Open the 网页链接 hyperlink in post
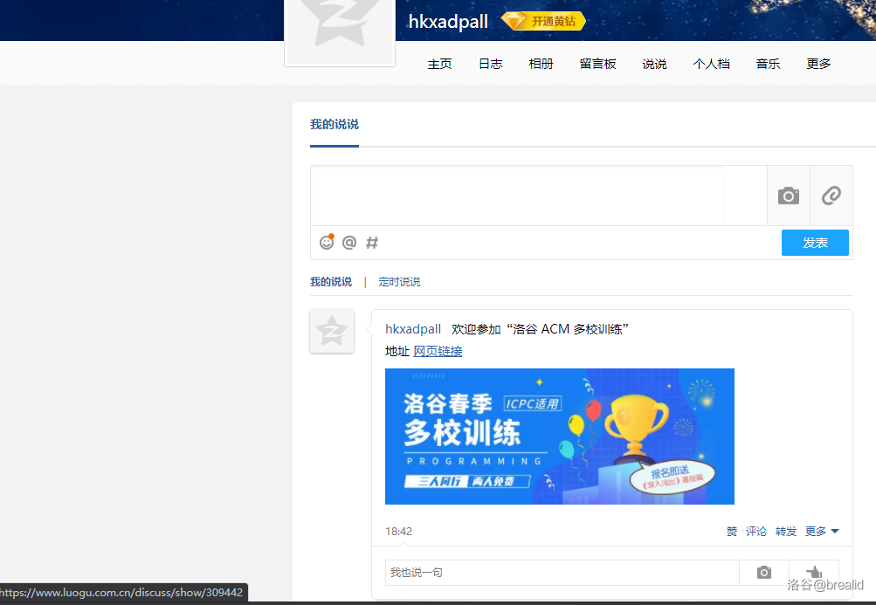The image size is (876, 605). point(438,351)
